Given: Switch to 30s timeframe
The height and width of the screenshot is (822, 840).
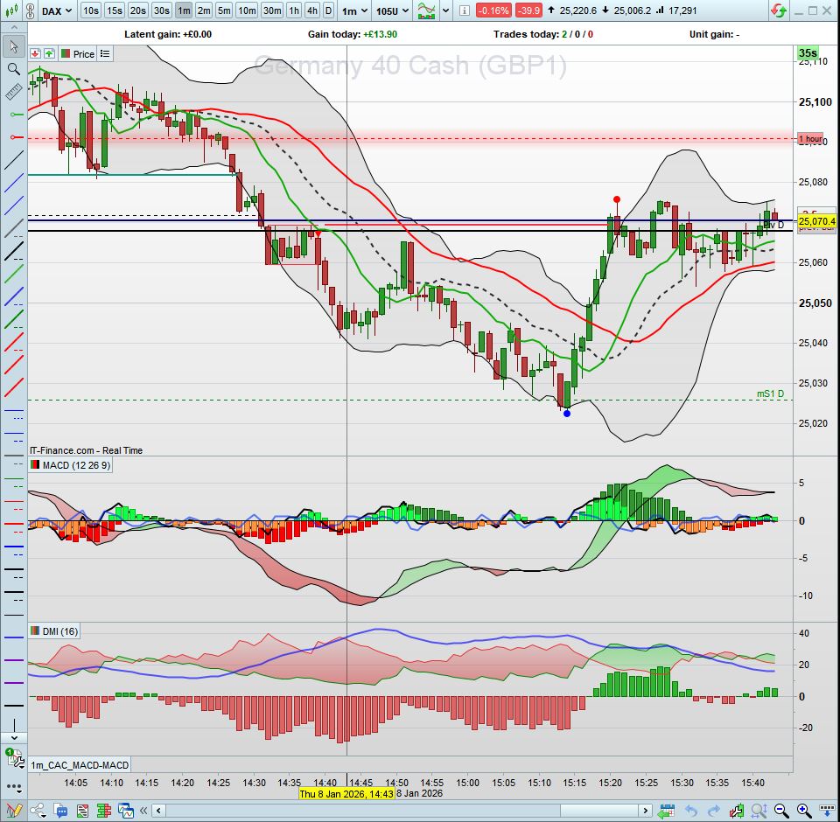Looking at the screenshot, I should pos(161,10).
